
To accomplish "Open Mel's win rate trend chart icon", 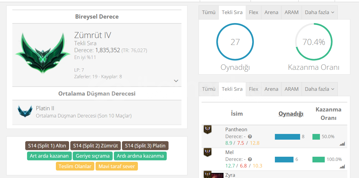I will tap(342, 166).
